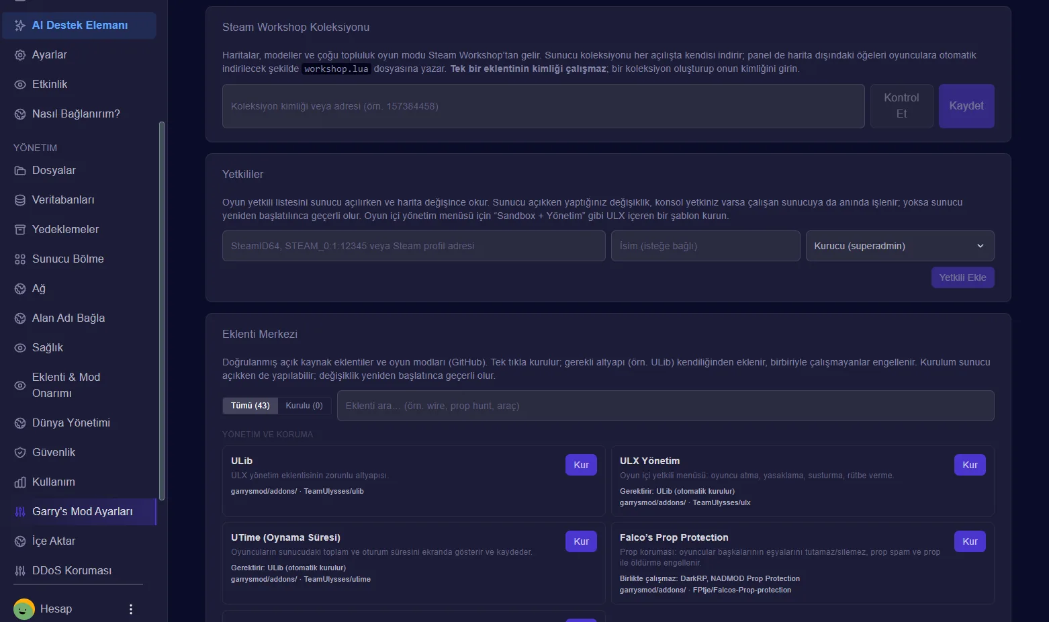Image resolution: width=1049 pixels, height=622 pixels.
Task: Click the Yedeklemeler archive icon
Action: click(20, 230)
